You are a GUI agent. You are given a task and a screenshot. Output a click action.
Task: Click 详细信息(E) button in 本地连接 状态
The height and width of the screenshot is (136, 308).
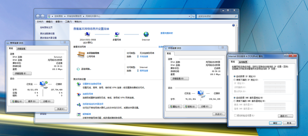click(x=180, y=79)
